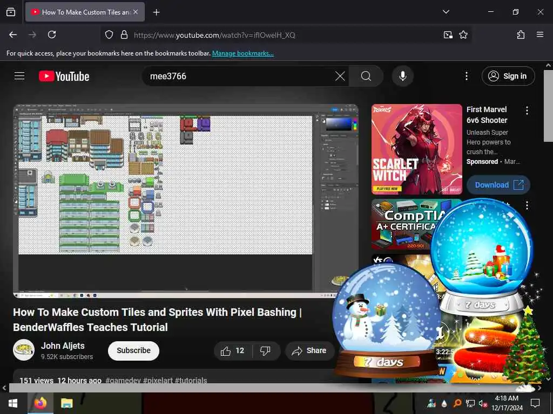Open the Firefox application menu
The width and height of the screenshot is (553, 414).
[x=539, y=34]
